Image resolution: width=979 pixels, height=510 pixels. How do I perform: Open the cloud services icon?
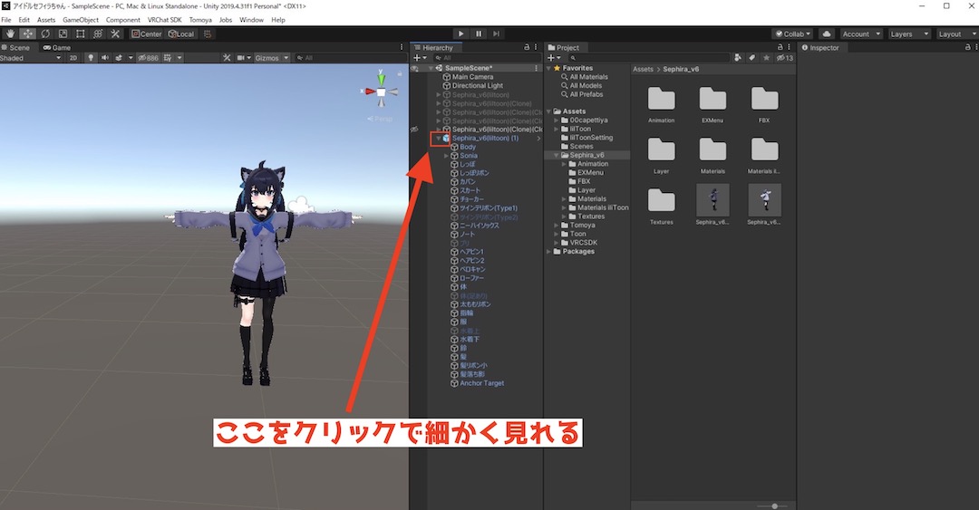tap(827, 34)
